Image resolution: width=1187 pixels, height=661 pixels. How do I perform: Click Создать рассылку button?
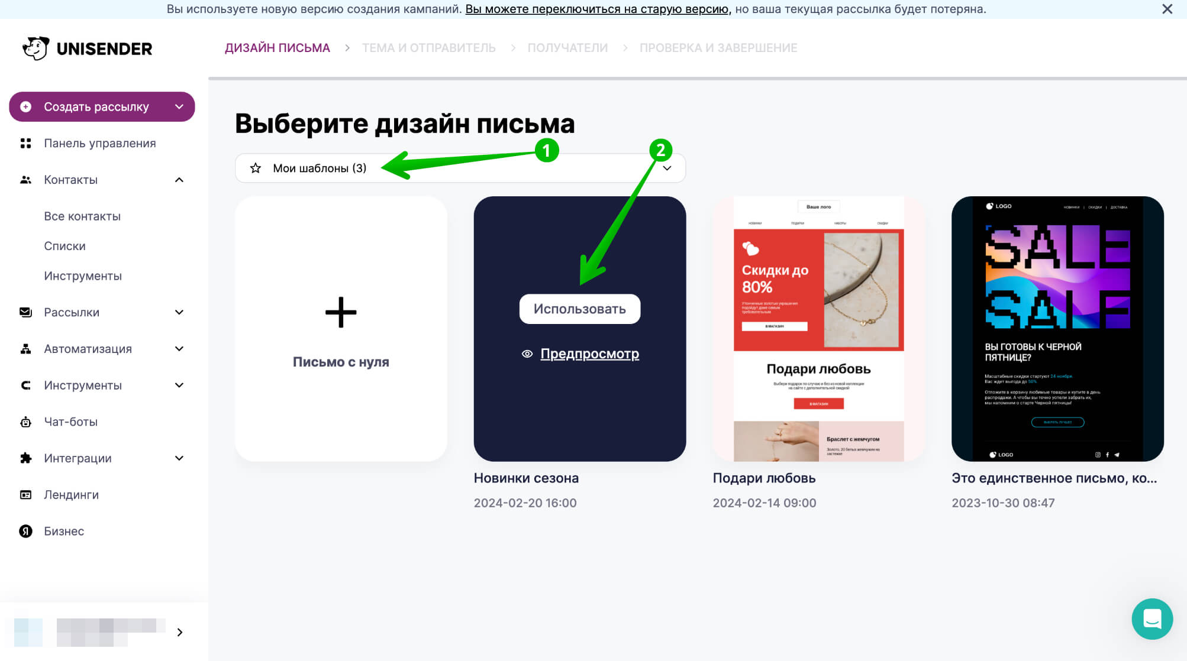click(102, 106)
